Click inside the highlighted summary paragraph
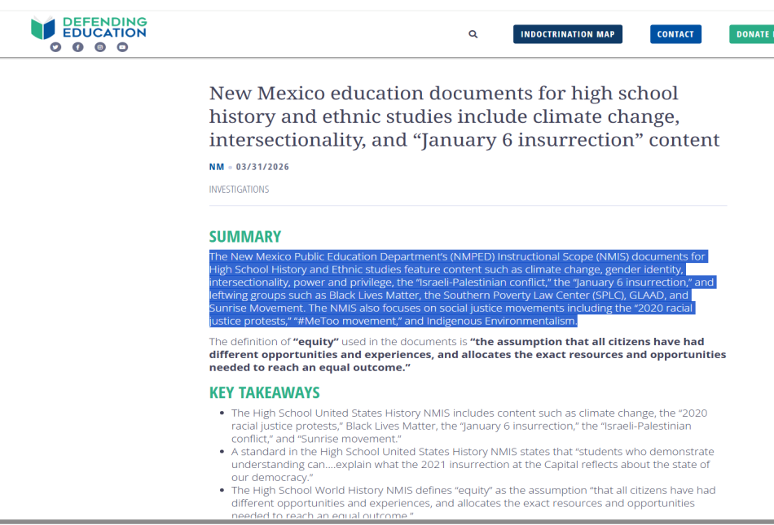 coord(456,289)
